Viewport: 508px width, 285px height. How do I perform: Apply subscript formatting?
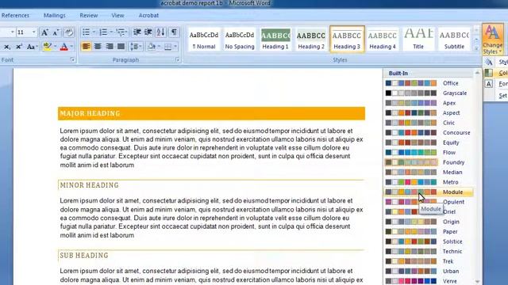[6, 47]
